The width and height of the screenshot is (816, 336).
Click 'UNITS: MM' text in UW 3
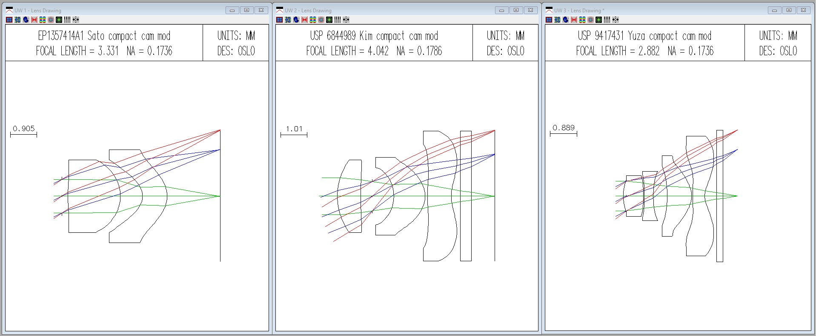pos(778,36)
